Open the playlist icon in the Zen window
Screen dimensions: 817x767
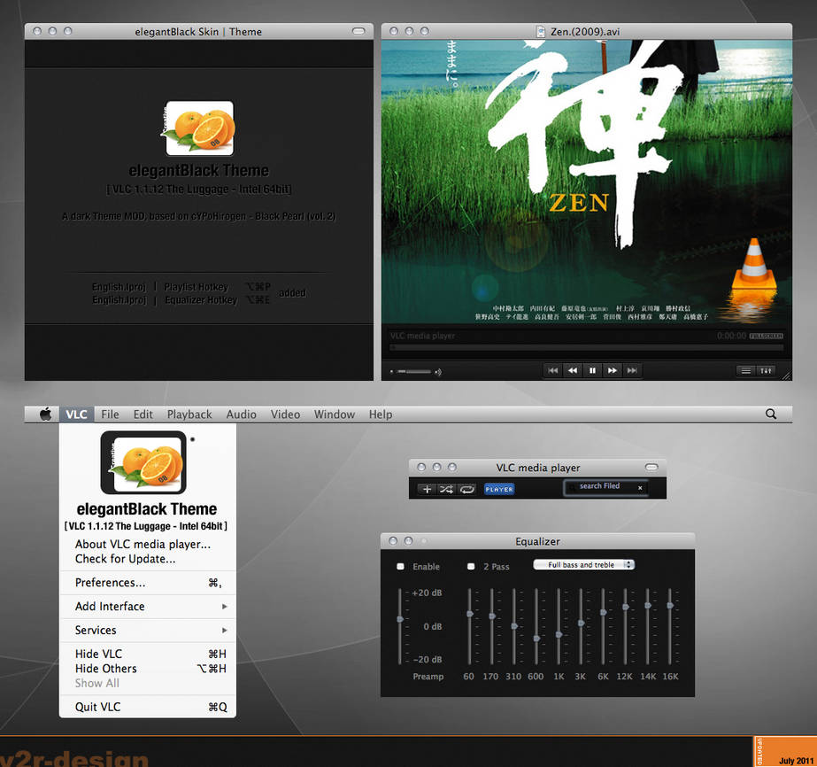746,370
